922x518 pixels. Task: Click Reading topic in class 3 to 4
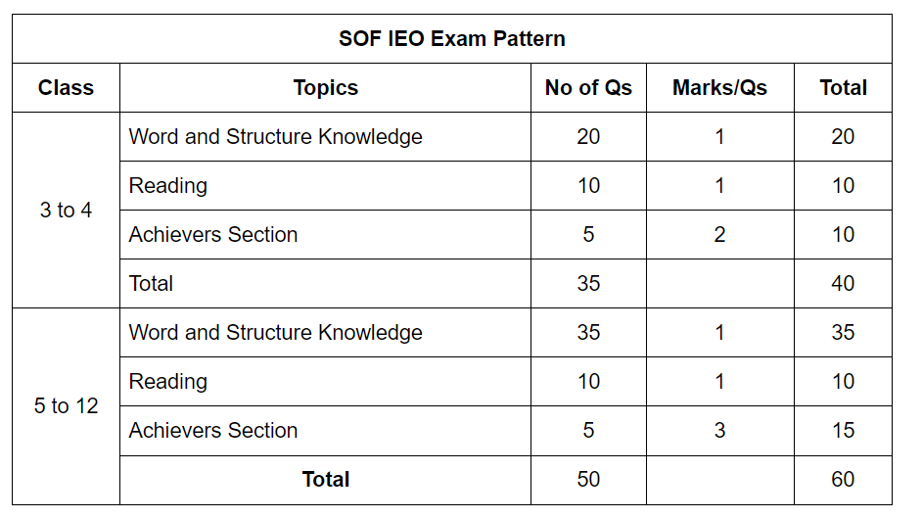pos(167,186)
